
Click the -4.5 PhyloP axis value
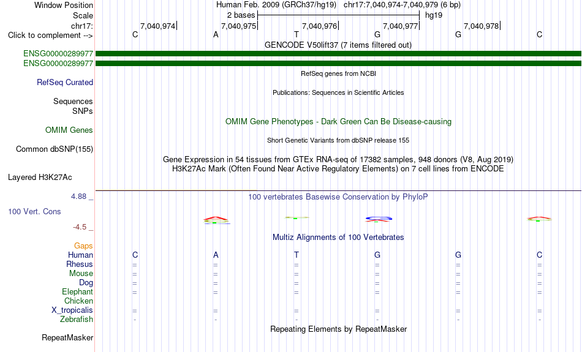(80, 227)
